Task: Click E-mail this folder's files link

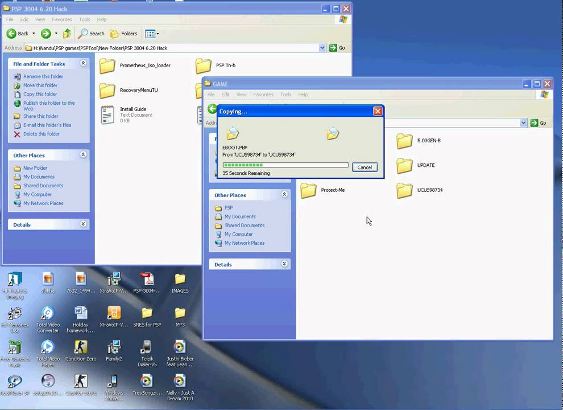Action: 47,125
